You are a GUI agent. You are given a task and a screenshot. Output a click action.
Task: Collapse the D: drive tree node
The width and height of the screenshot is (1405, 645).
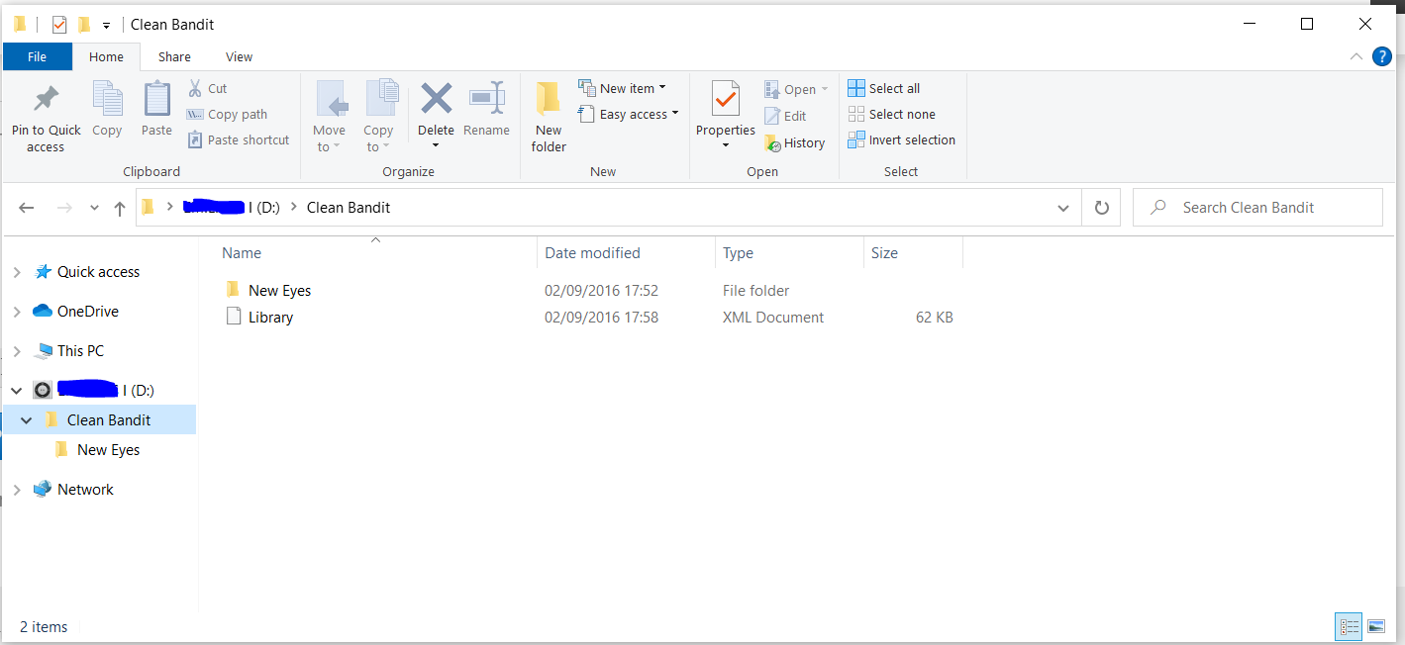[x=17, y=391]
